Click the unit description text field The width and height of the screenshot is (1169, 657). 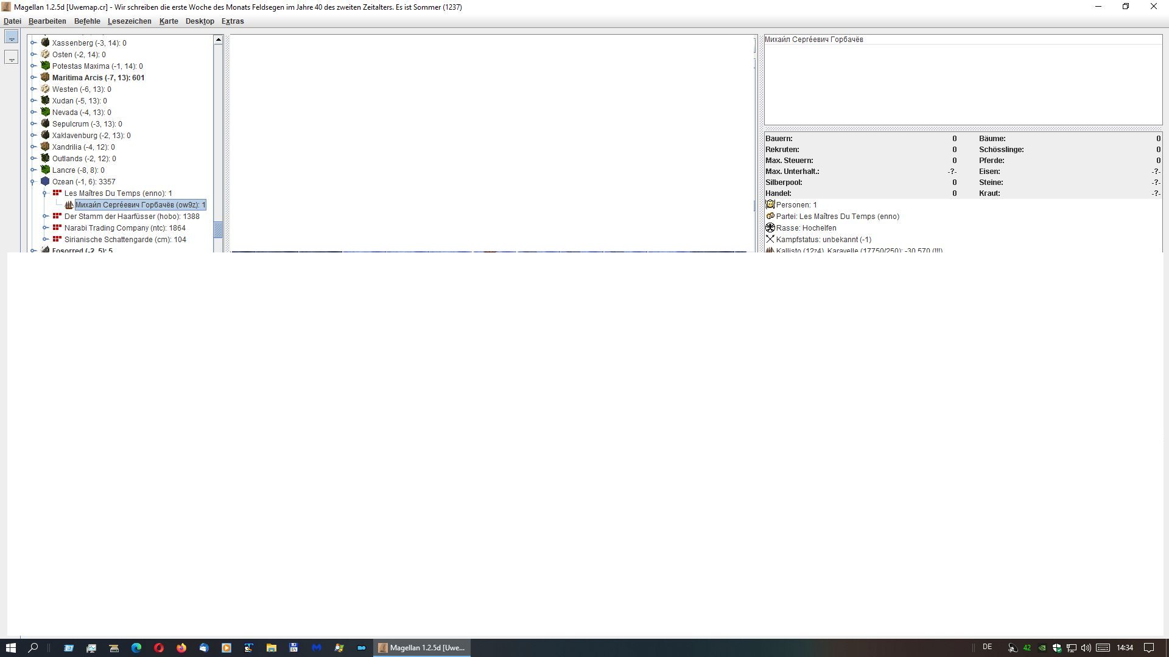[962, 85]
